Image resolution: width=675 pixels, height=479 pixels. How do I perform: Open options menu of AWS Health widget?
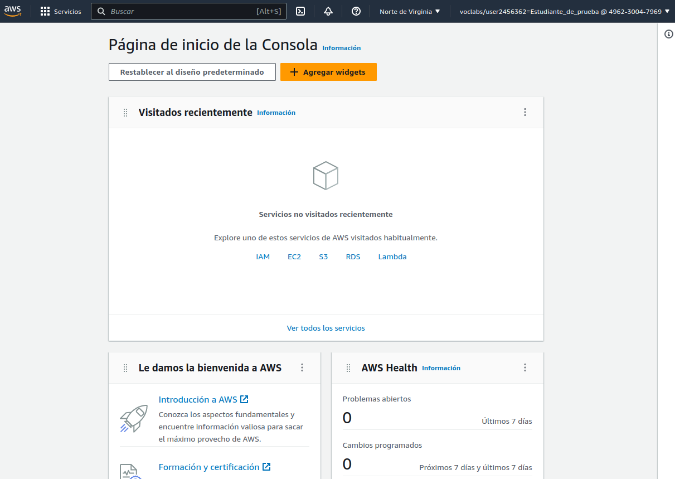(x=525, y=367)
